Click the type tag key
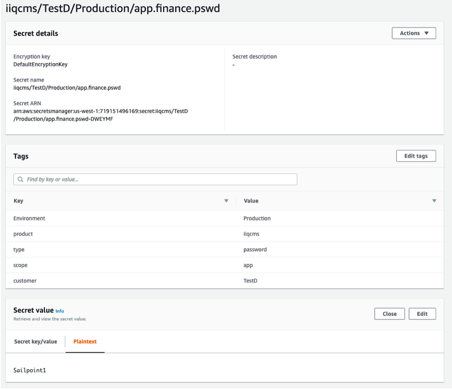This screenshot has width=452, height=390. [x=19, y=250]
